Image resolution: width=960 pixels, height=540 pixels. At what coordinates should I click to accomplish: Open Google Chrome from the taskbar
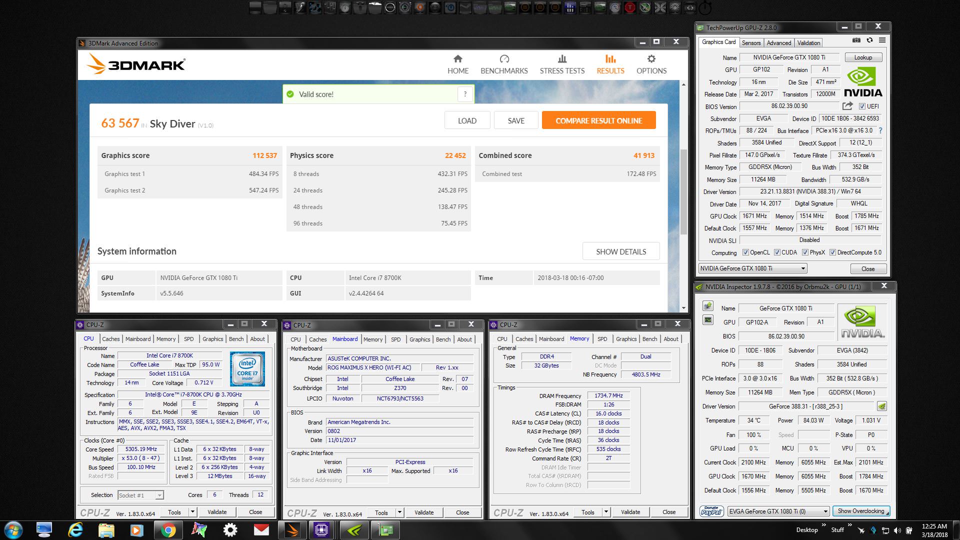168,530
